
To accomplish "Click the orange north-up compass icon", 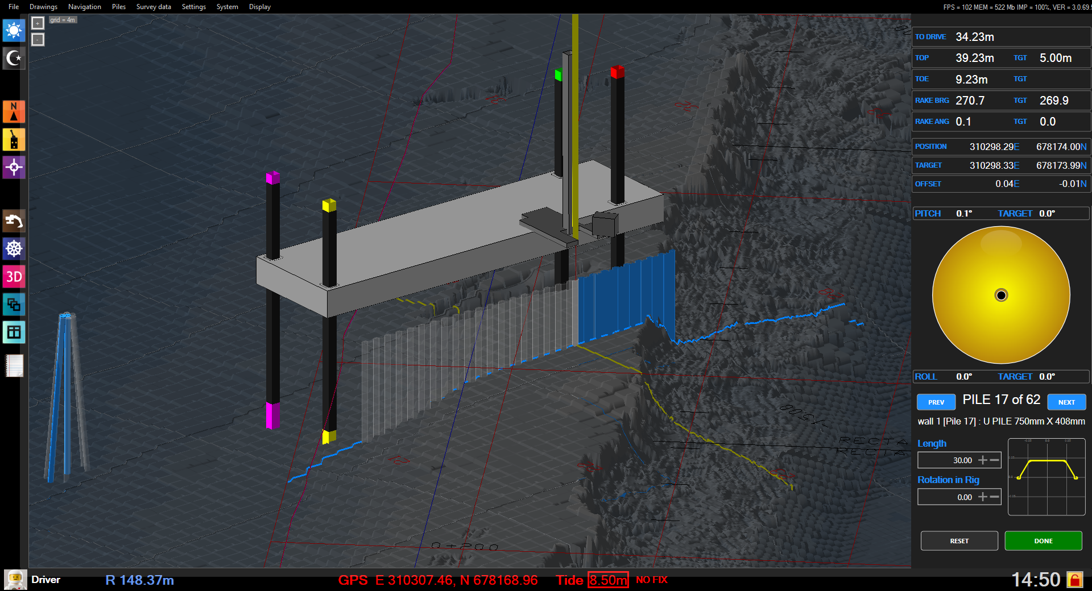I will tap(14, 112).
